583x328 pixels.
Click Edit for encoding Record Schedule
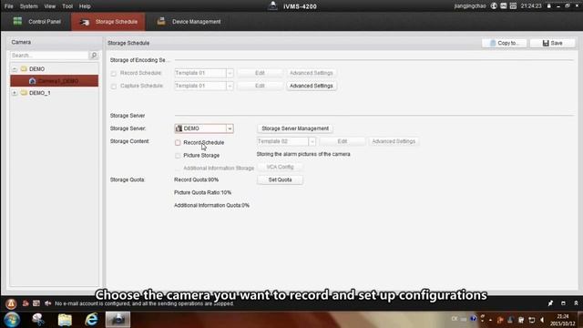pos(260,73)
